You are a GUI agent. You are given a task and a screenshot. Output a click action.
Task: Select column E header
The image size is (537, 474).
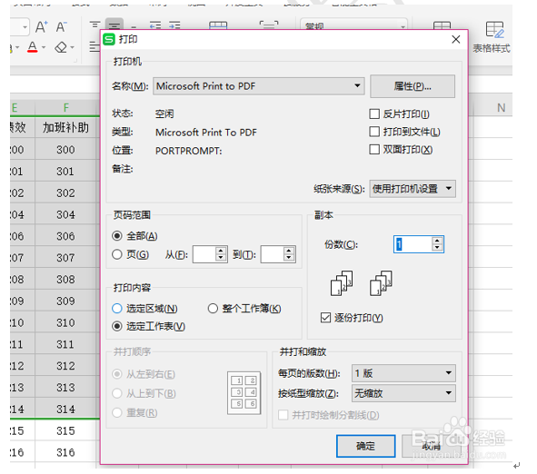[22, 108]
